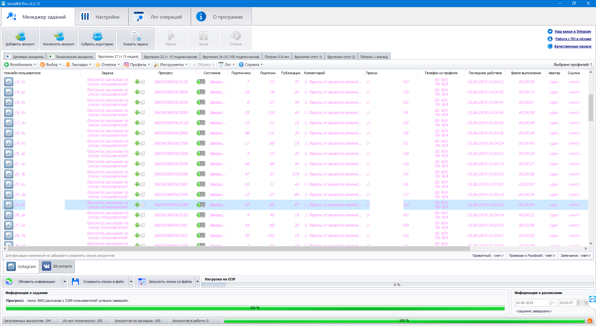Open Работа с ПО в облаке link
596x326 pixels.
tap(573, 39)
